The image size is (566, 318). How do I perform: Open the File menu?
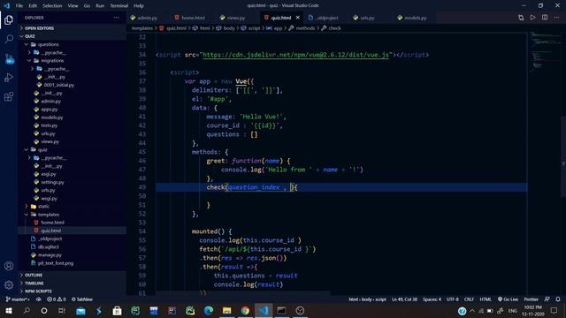(19, 5)
